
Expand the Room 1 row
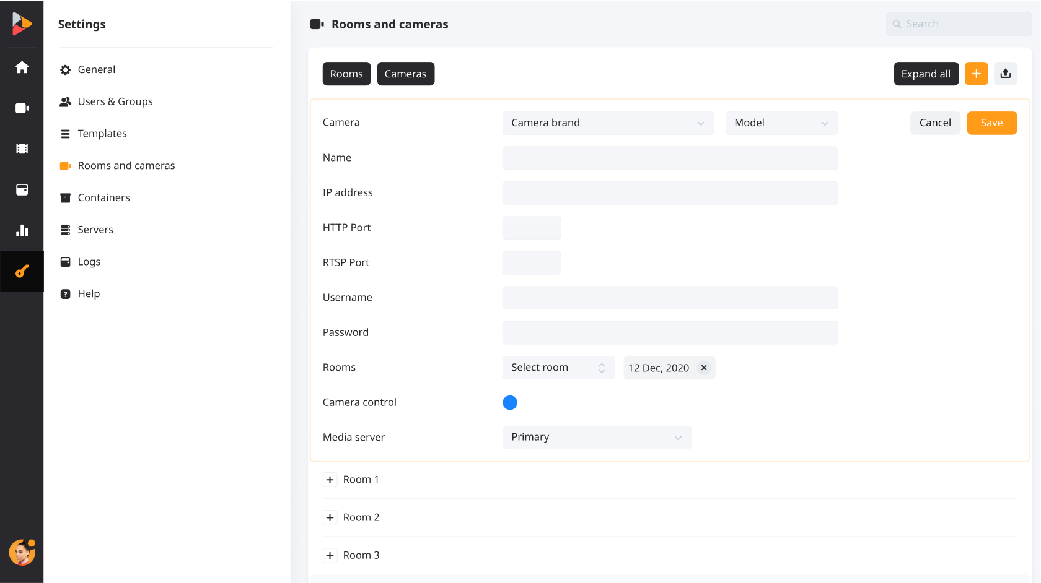pos(330,480)
